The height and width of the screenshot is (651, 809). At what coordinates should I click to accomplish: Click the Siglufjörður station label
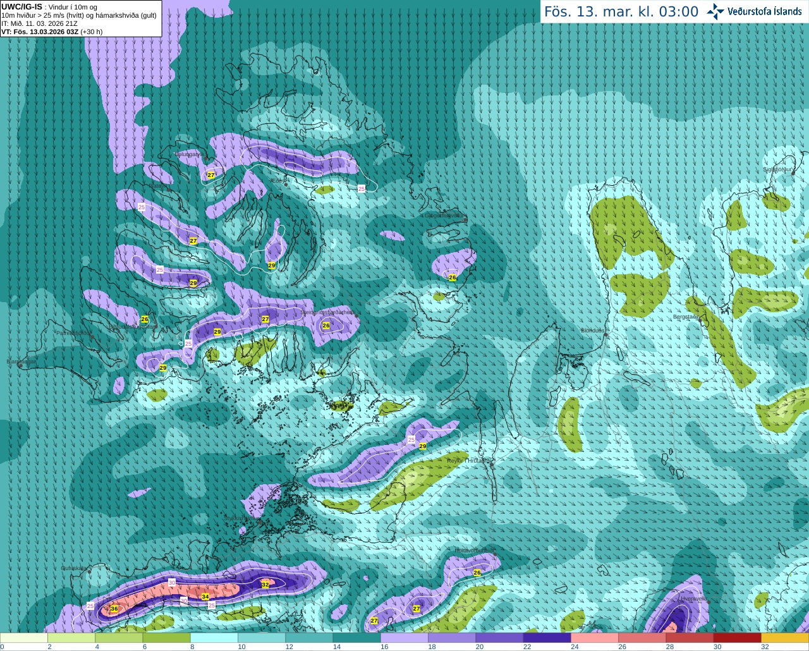pyautogui.click(x=779, y=169)
